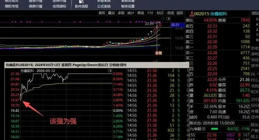Select the 买二 price 22.27

point(212,58)
